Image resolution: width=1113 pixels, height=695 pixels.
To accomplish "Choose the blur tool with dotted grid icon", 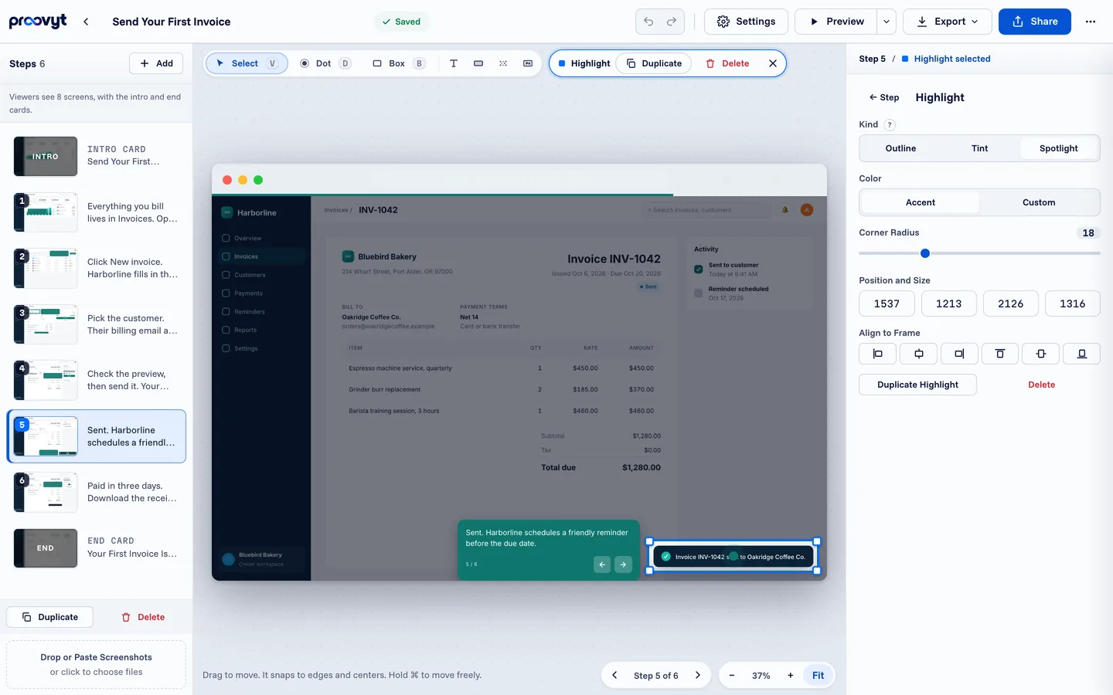I will pos(503,63).
